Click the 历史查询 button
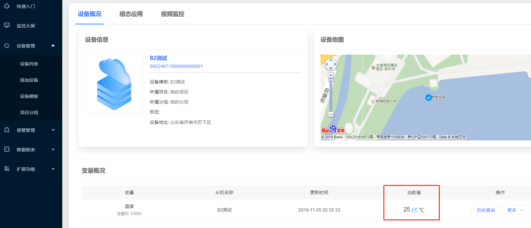 (x=486, y=210)
